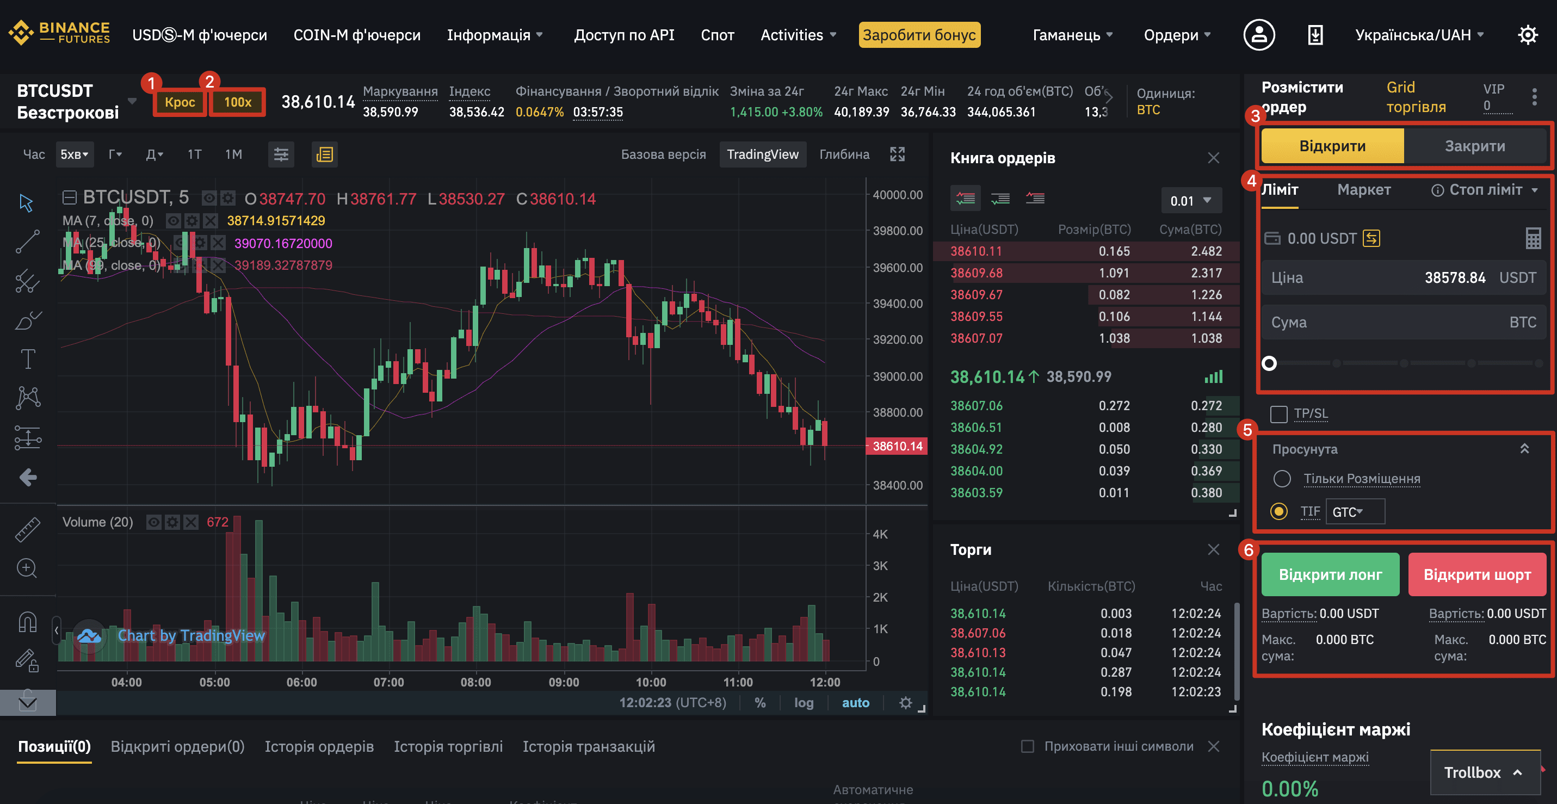The height and width of the screenshot is (804, 1557).
Task: Toggle the magnet mode icon
Action: (x=27, y=621)
